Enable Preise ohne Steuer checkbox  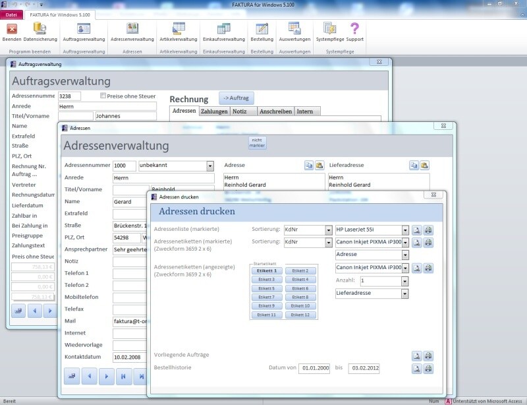click(103, 96)
